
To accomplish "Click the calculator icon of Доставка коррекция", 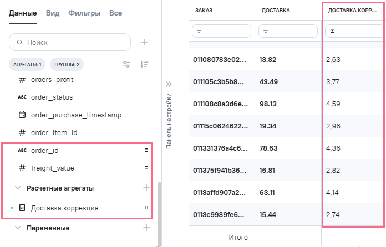I will (22, 208).
